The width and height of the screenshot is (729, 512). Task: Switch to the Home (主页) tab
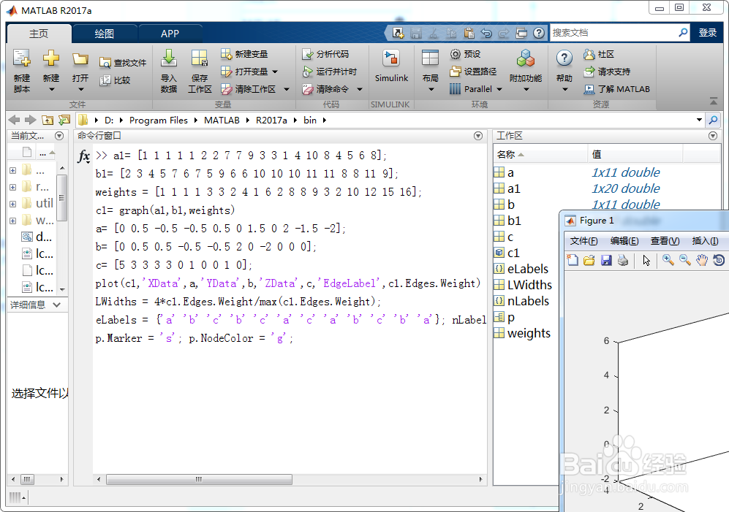coord(39,34)
